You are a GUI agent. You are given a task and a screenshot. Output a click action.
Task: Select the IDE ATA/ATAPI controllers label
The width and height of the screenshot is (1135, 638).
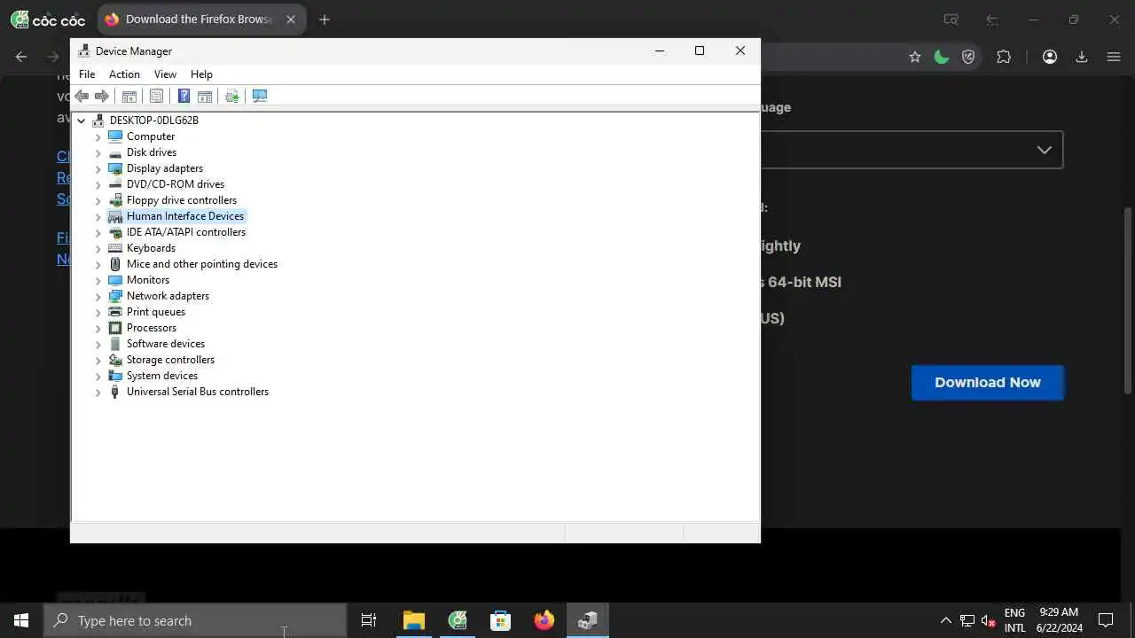[x=186, y=232]
